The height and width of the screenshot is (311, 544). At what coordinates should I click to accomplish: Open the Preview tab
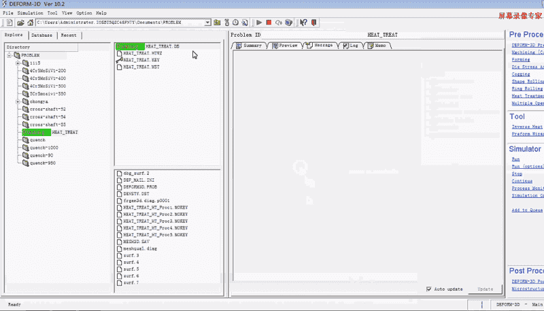click(x=285, y=46)
